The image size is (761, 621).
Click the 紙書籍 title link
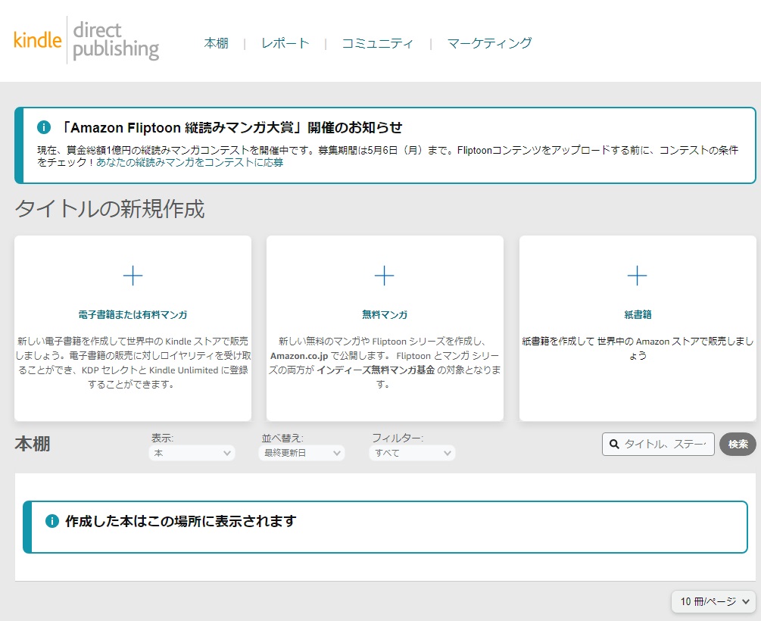click(x=637, y=314)
